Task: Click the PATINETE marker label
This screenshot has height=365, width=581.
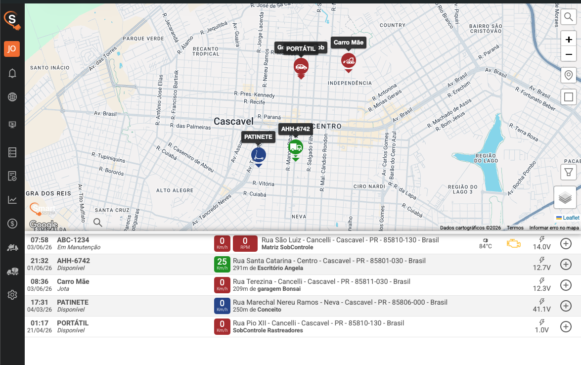Action: [x=258, y=137]
